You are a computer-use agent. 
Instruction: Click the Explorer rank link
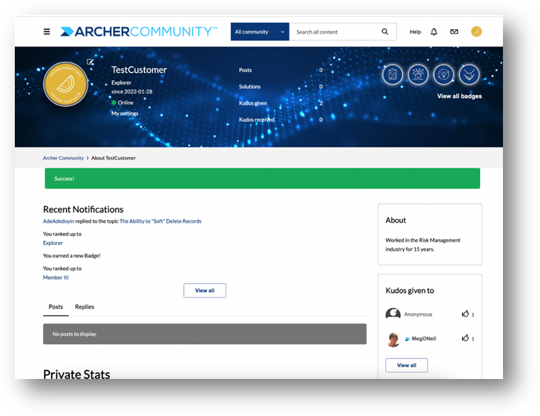(x=53, y=243)
